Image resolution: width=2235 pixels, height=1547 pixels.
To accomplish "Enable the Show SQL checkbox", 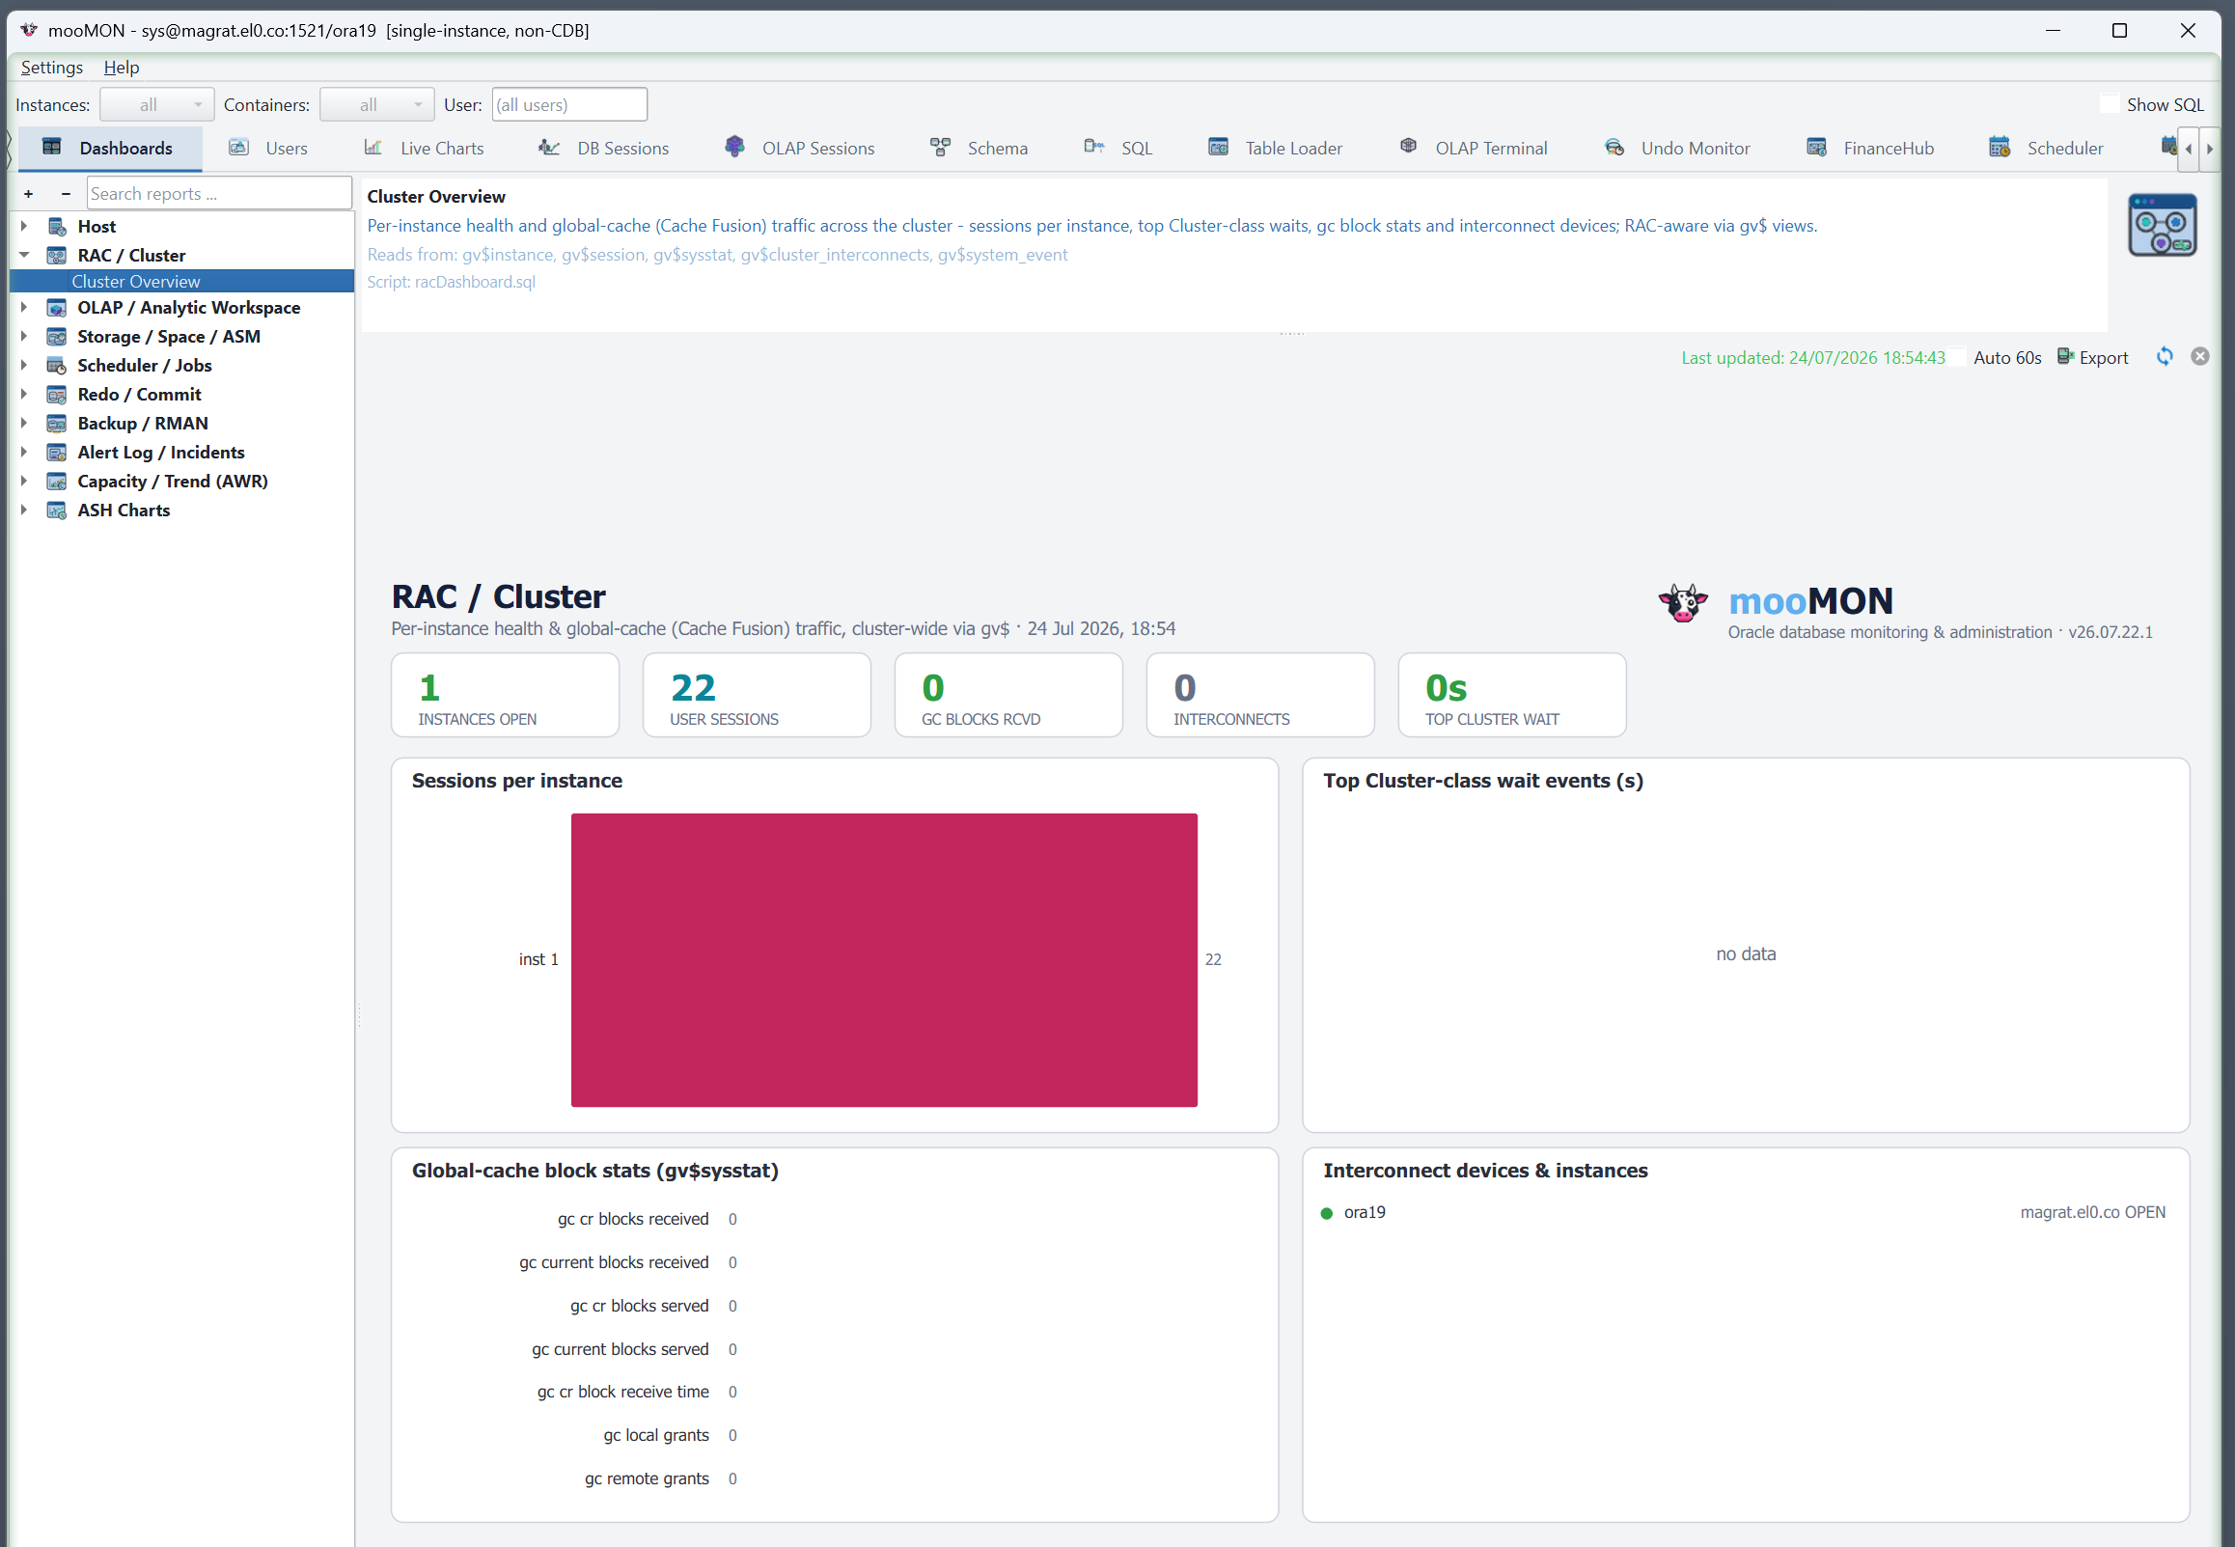I will click(x=2109, y=103).
